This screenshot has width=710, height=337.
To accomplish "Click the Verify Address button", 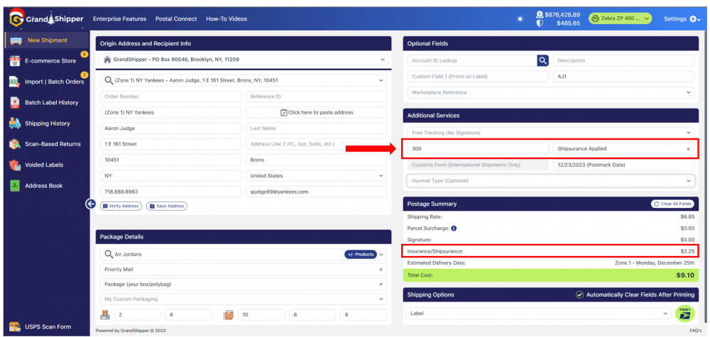I will [121, 206].
